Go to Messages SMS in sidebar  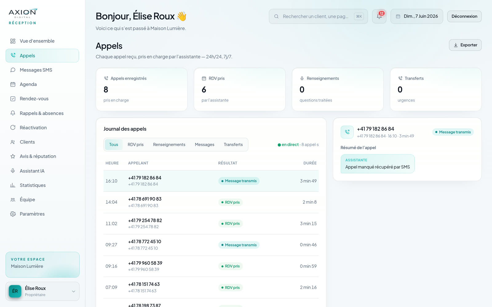click(x=42, y=70)
